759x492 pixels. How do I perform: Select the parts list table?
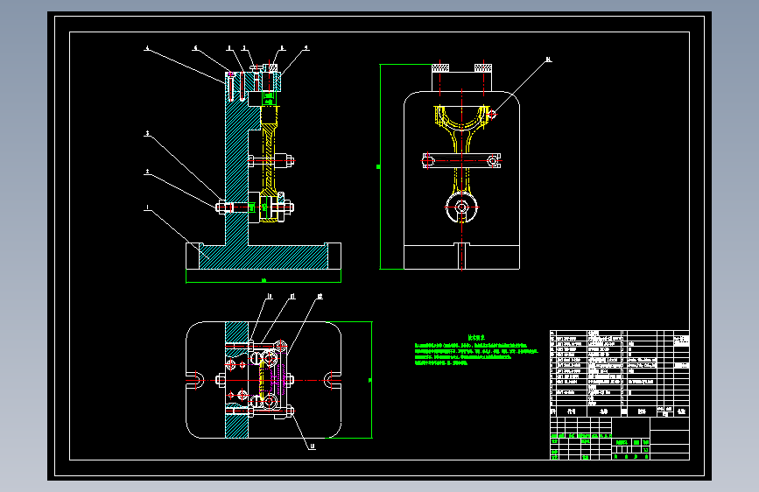620,373
